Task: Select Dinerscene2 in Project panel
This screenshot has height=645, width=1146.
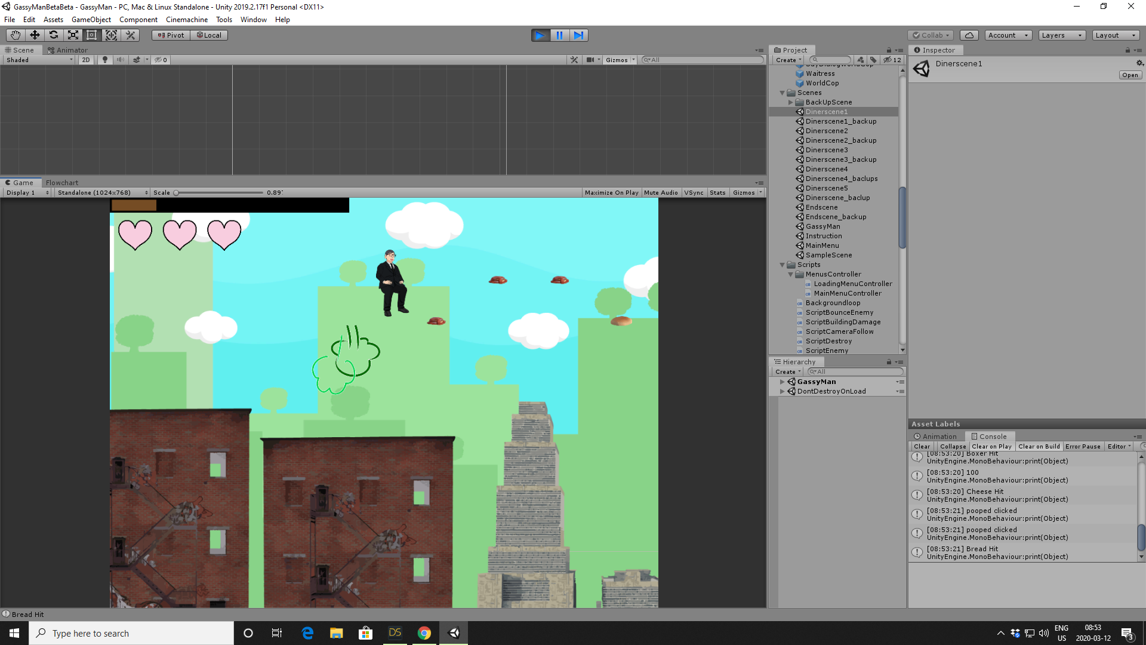Action: [827, 131]
